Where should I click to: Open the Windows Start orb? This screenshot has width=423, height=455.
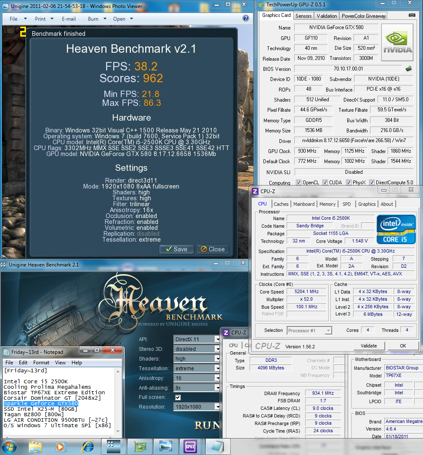[x=9, y=447]
